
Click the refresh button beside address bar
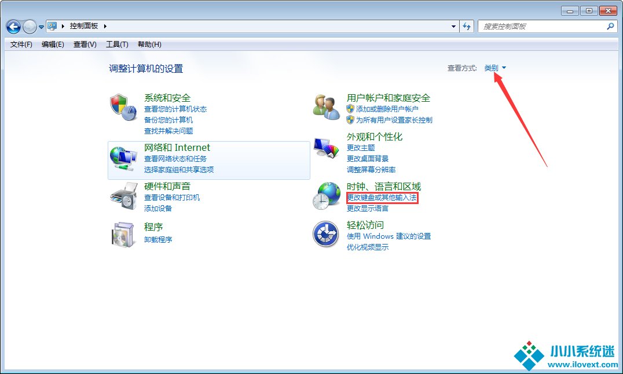pyautogui.click(x=467, y=26)
